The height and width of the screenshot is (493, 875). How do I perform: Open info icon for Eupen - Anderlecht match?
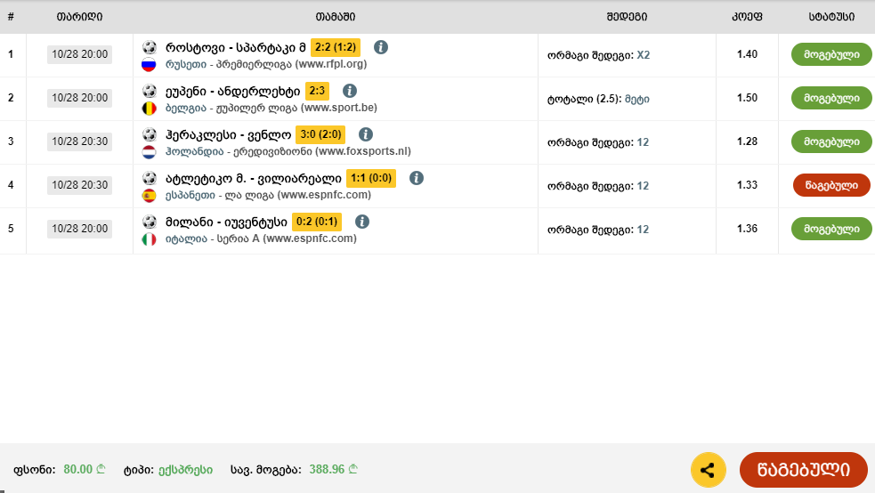(349, 91)
